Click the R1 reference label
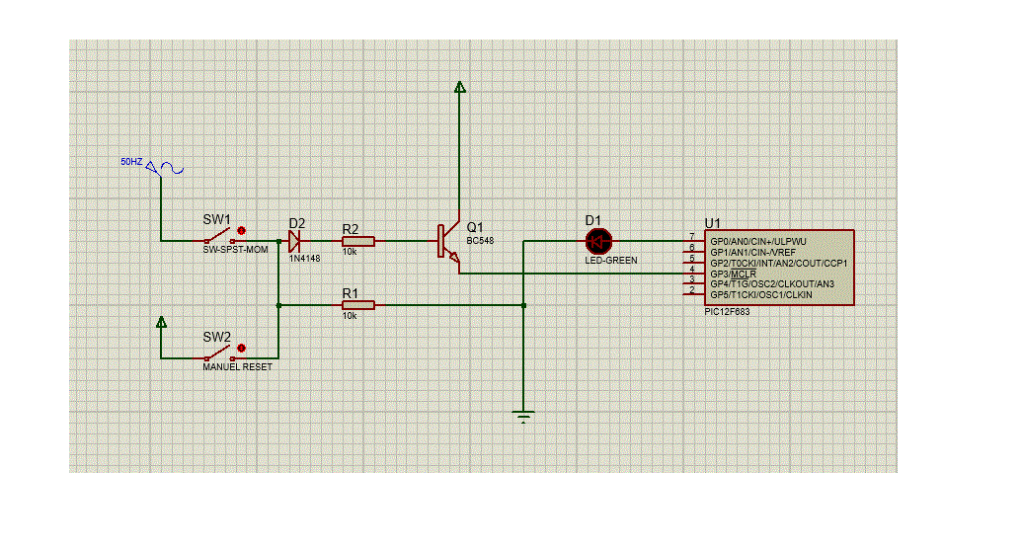 [351, 293]
